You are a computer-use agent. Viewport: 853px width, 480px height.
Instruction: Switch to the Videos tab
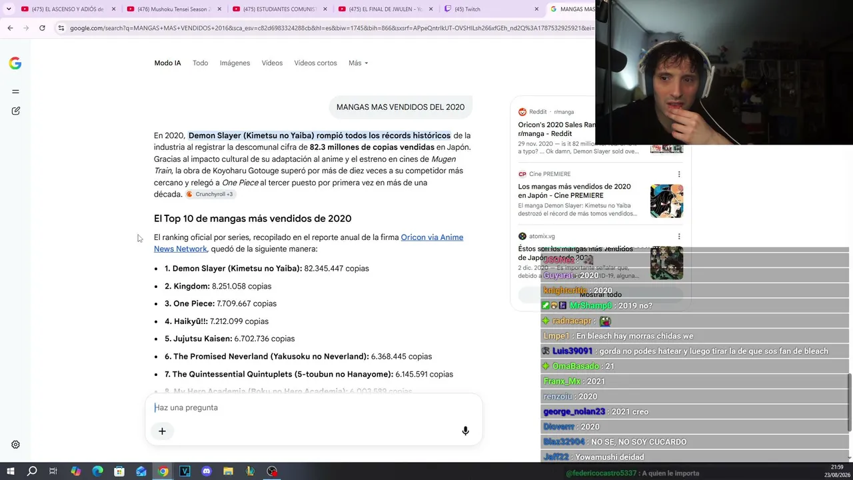tap(272, 63)
